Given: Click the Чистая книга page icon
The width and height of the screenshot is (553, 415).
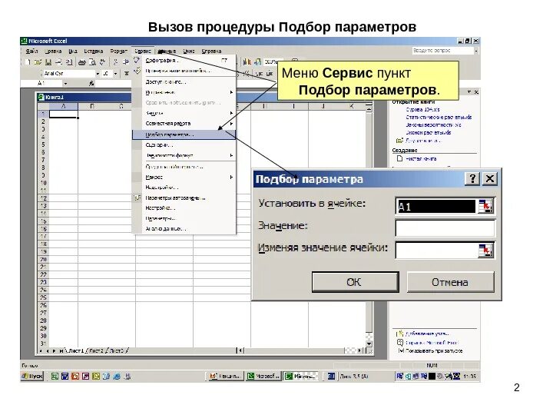Looking at the screenshot, I should point(399,158).
